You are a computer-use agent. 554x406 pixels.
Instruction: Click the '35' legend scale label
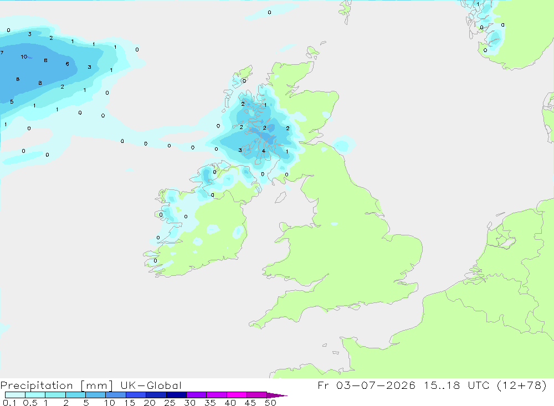210,403
